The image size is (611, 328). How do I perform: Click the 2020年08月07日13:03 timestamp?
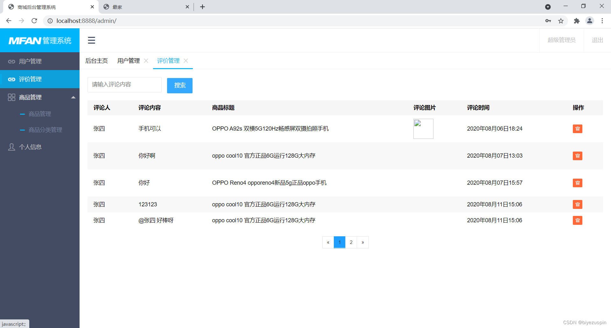click(x=495, y=156)
